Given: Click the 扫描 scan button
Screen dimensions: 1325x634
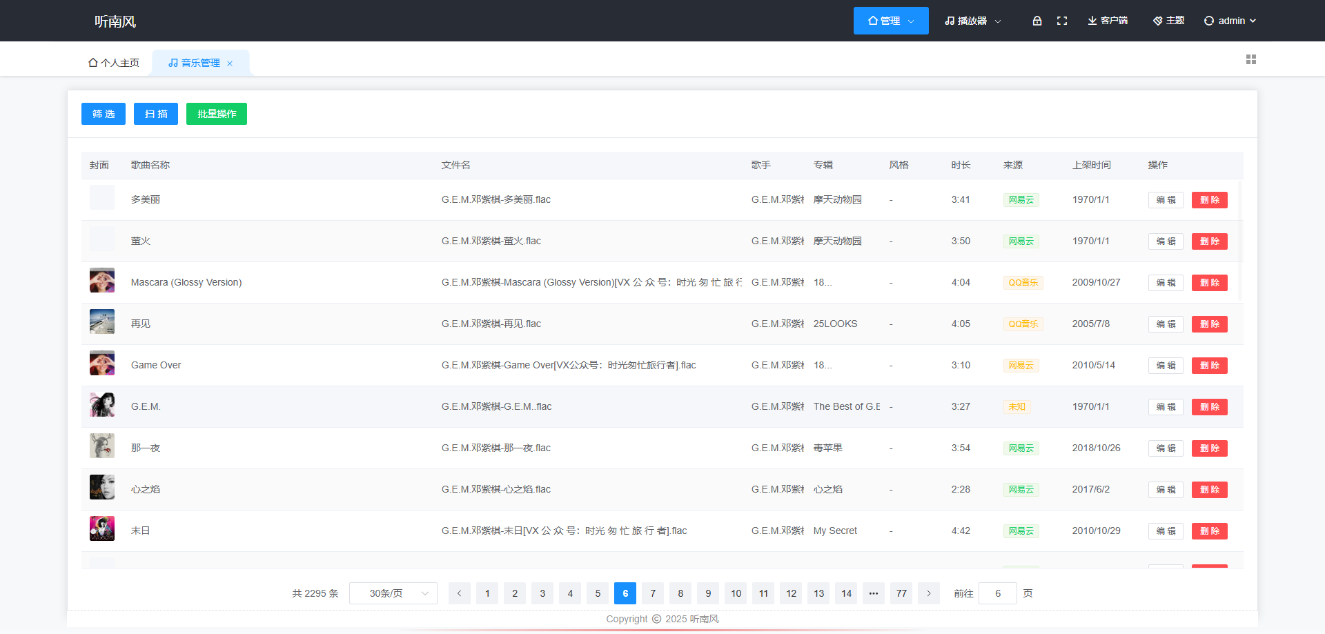Looking at the screenshot, I should [156, 114].
